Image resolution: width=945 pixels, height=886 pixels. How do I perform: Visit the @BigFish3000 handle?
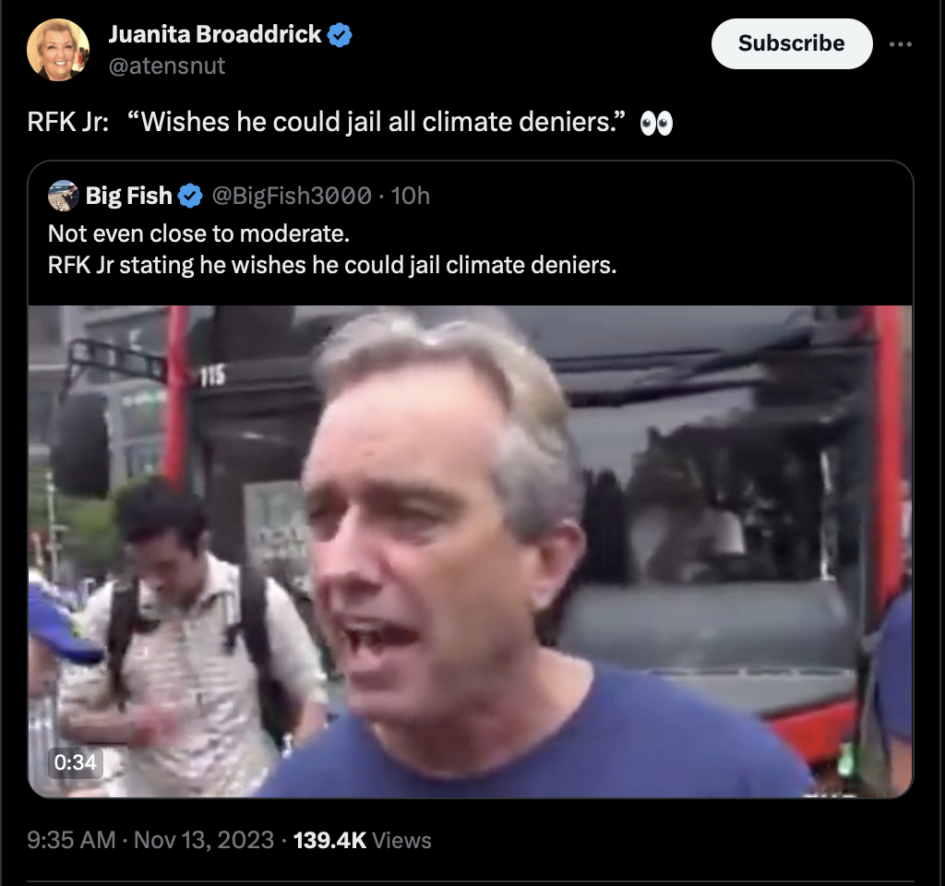tap(292, 196)
